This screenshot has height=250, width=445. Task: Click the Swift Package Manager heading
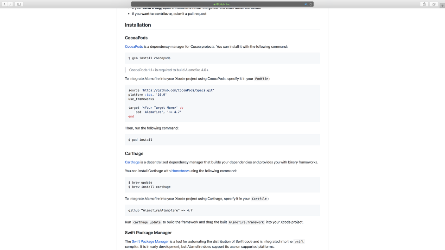pos(148,233)
